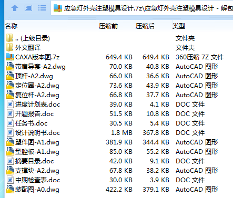Select the 外文翻译 folder icon
Viewport: 233px width, 198px height.
(9, 47)
